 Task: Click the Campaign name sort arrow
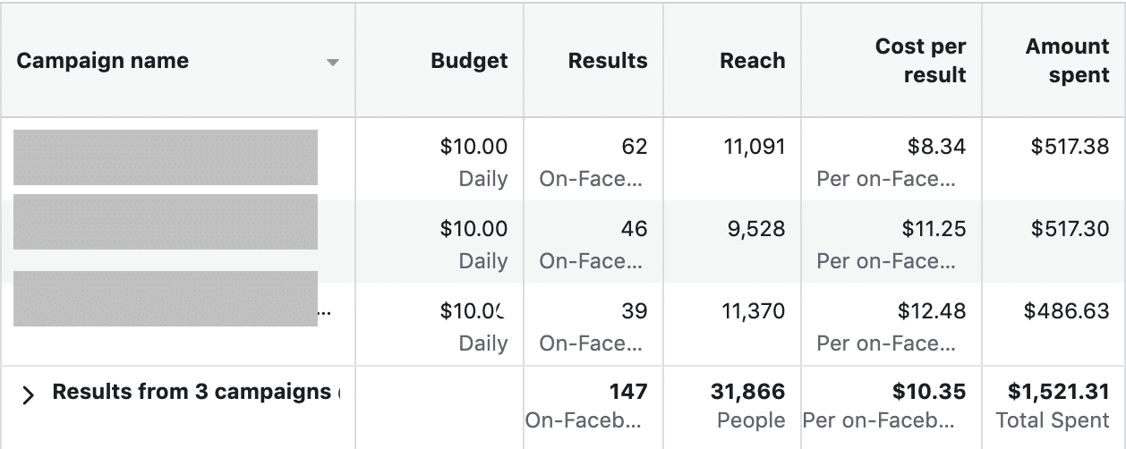coord(333,63)
